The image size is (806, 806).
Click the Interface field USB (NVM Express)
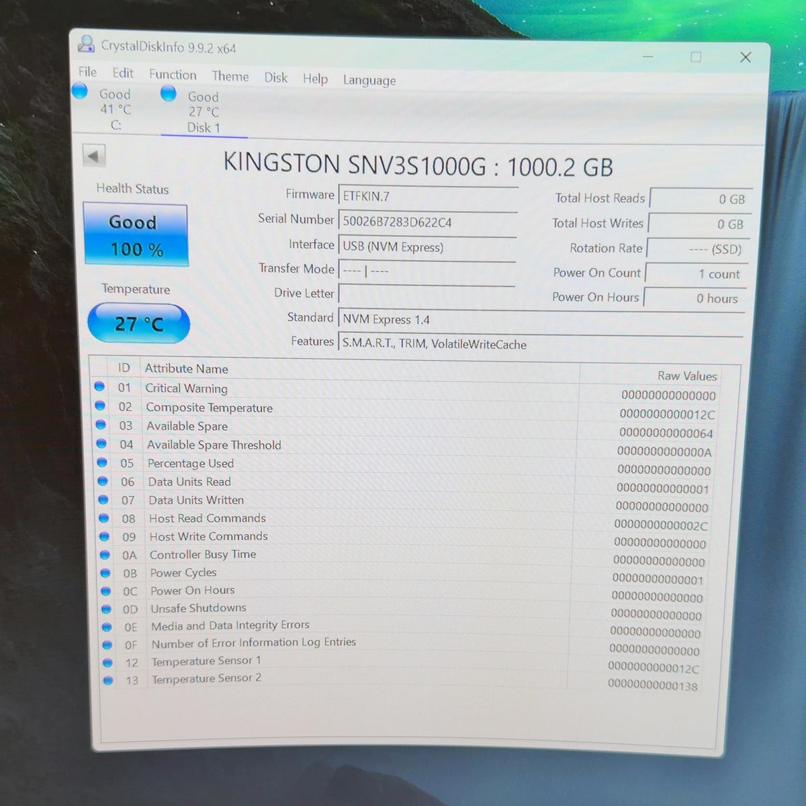[427, 247]
